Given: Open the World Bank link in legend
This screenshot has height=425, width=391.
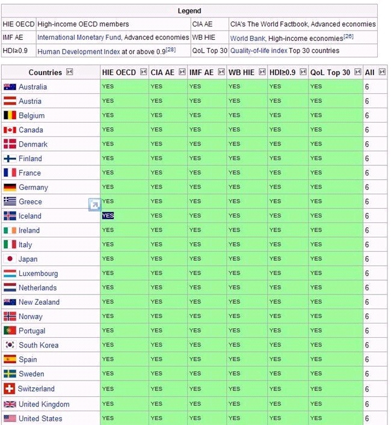Looking at the screenshot, I should (x=248, y=38).
